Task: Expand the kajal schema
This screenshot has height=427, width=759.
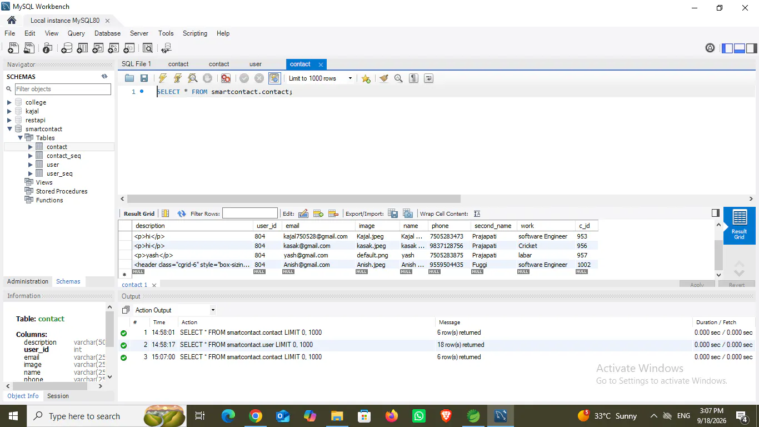Action: (9, 111)
